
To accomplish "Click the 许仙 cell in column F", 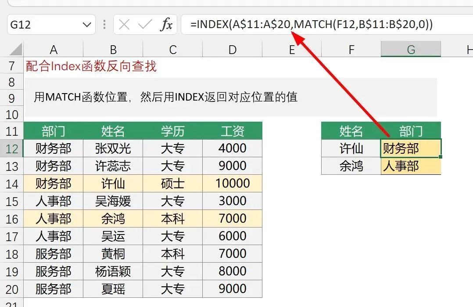I will 351,148.
